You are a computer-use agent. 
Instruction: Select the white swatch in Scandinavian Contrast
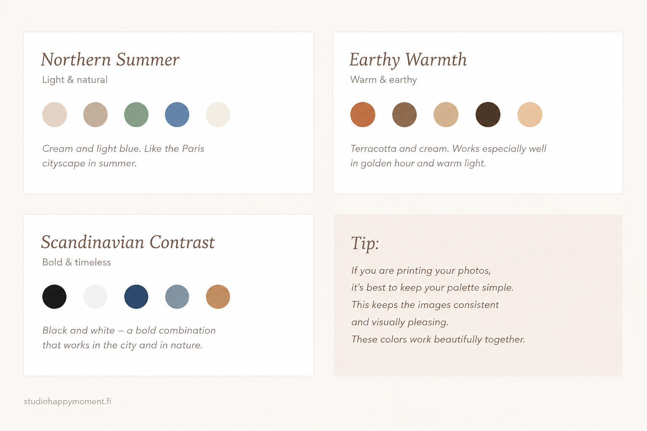95,297
